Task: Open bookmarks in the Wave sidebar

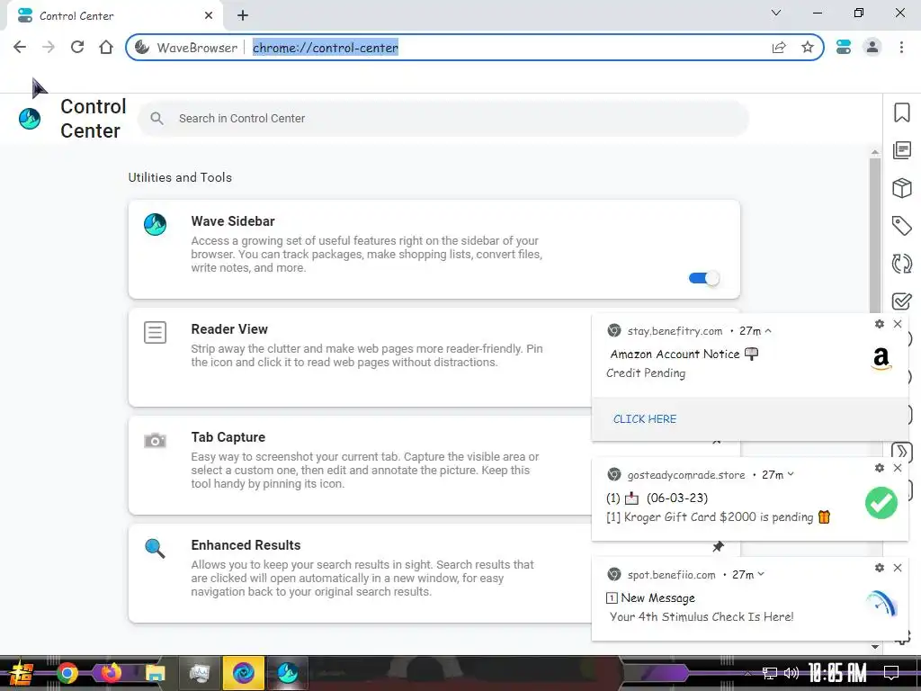Action: (901, 112)
